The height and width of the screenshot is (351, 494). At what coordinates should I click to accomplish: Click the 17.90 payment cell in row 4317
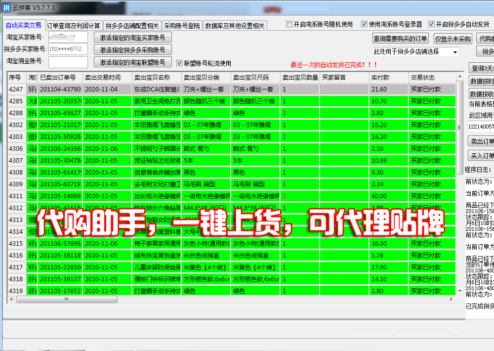pyautogui.click(x=389, y=267)
